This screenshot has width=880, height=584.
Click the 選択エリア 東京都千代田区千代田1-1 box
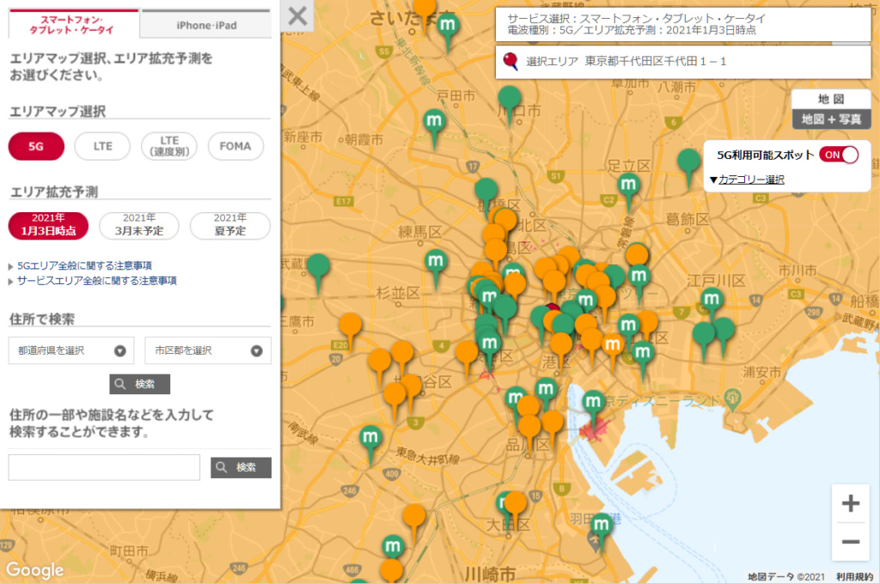[x=683, y=62]
